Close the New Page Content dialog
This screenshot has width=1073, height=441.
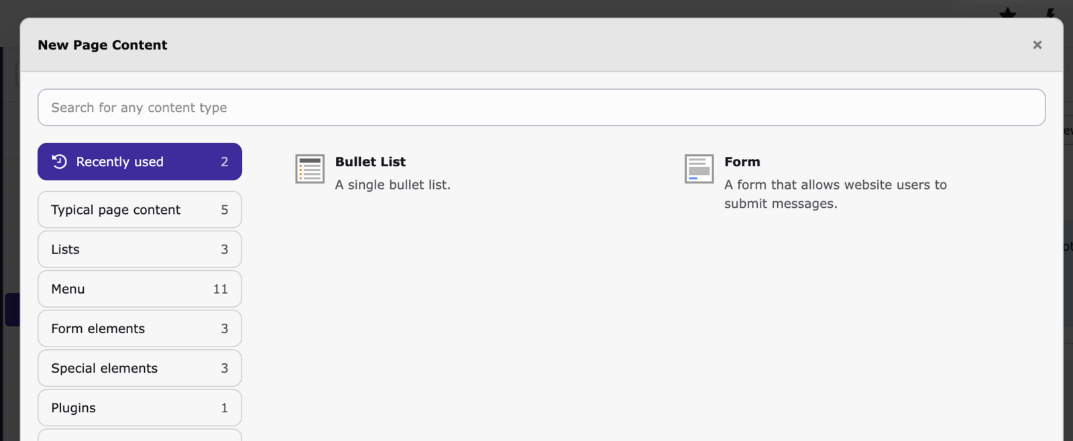click(x=1037, y=45)
